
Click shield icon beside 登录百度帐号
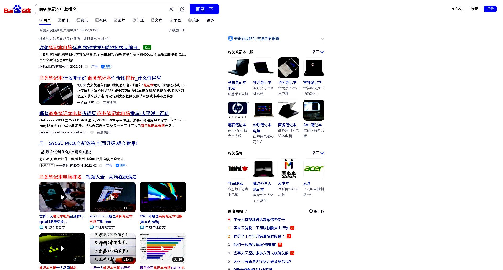pos(230,38)
